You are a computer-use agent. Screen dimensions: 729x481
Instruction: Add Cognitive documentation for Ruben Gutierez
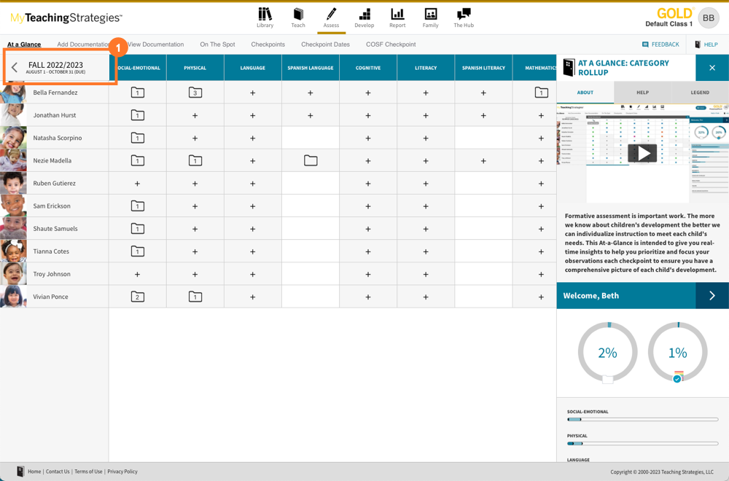(x=368, y=184)
